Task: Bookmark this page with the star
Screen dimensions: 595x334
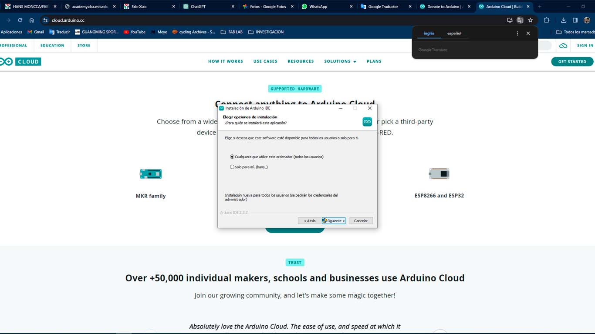Action: tap(531, 20)
